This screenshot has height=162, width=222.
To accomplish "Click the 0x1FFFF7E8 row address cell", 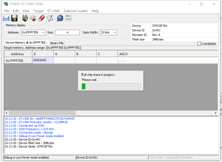I will pyautogui.click(x=18, y=61).
